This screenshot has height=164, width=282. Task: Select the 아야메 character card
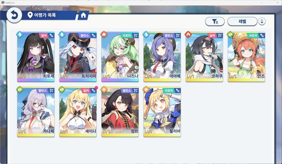pyautogui.click(x=162, y=57)
